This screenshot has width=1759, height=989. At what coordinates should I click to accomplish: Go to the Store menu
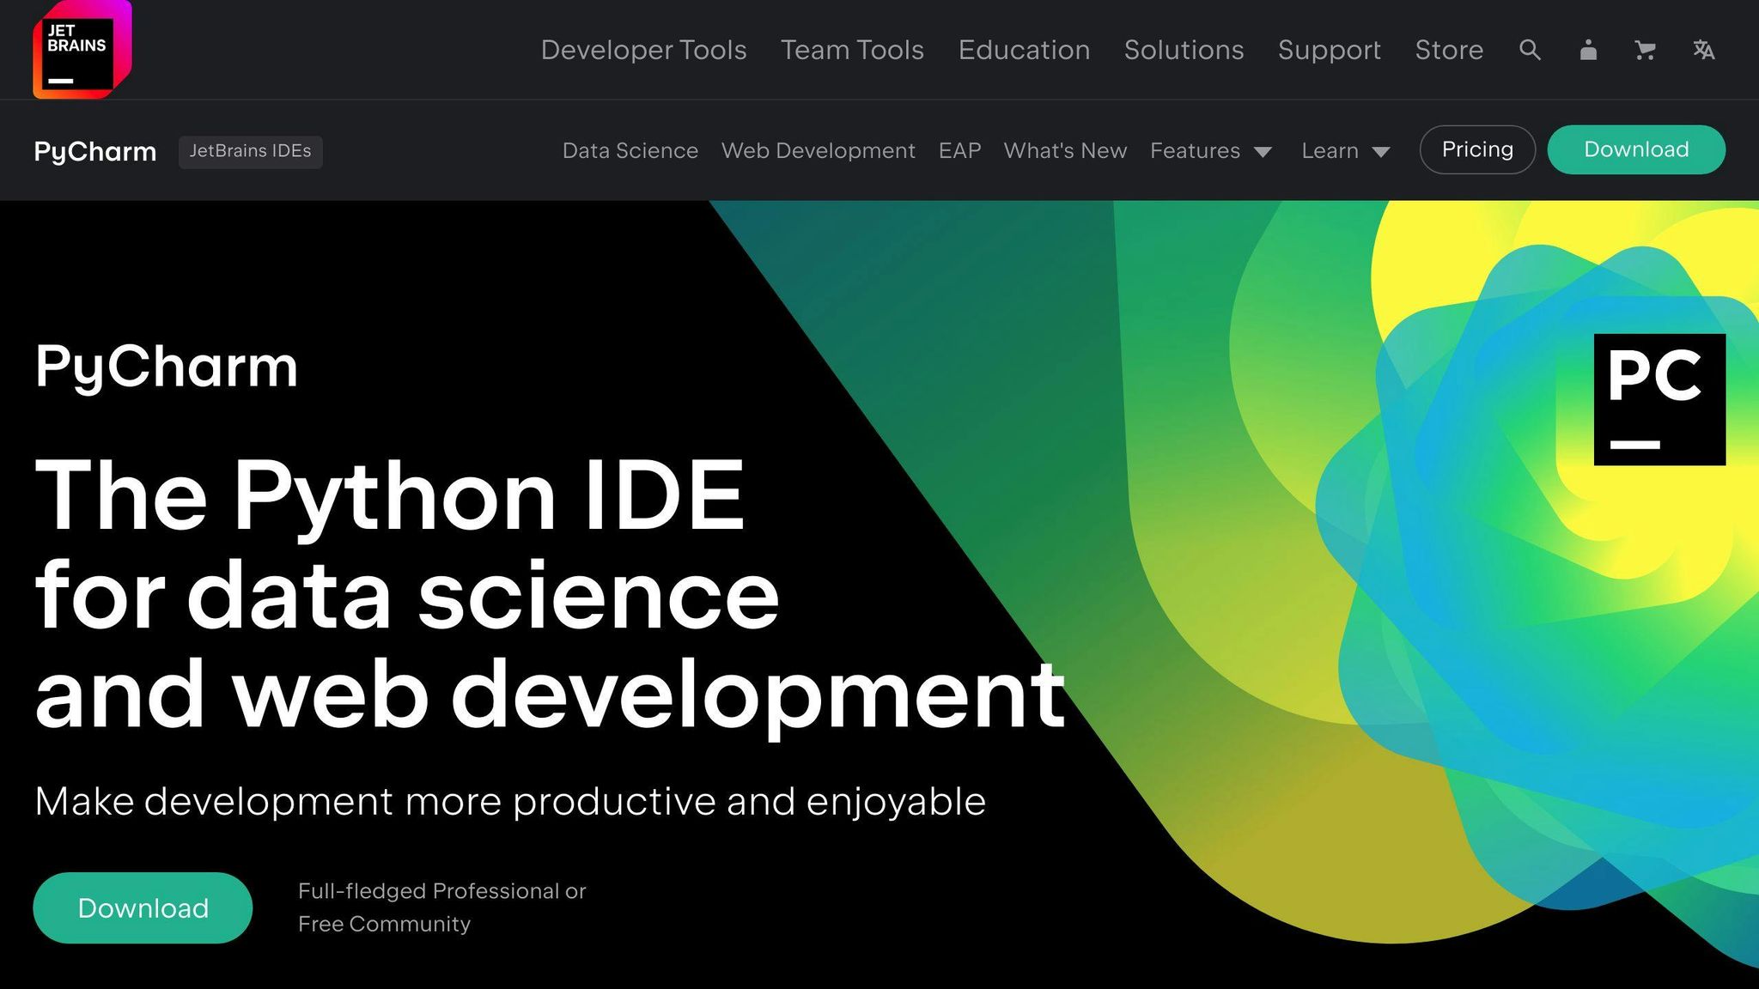click(1449, 50)
